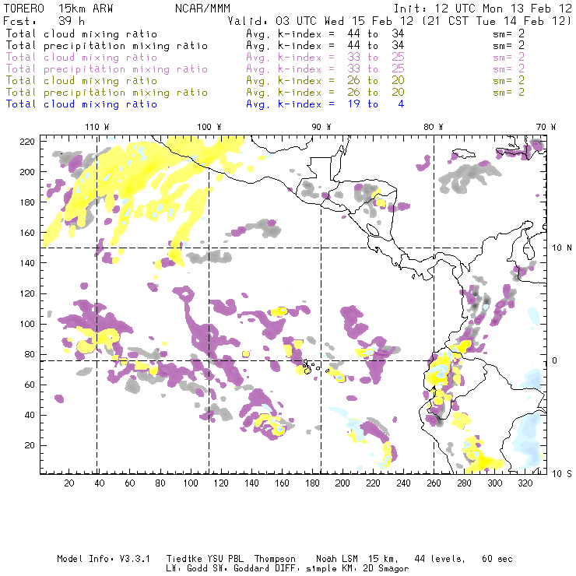
Task: Click the '10 N' latitude label
Action: tap(562, 248)
